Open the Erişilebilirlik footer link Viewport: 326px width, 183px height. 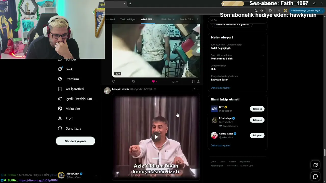click(245, 162)
